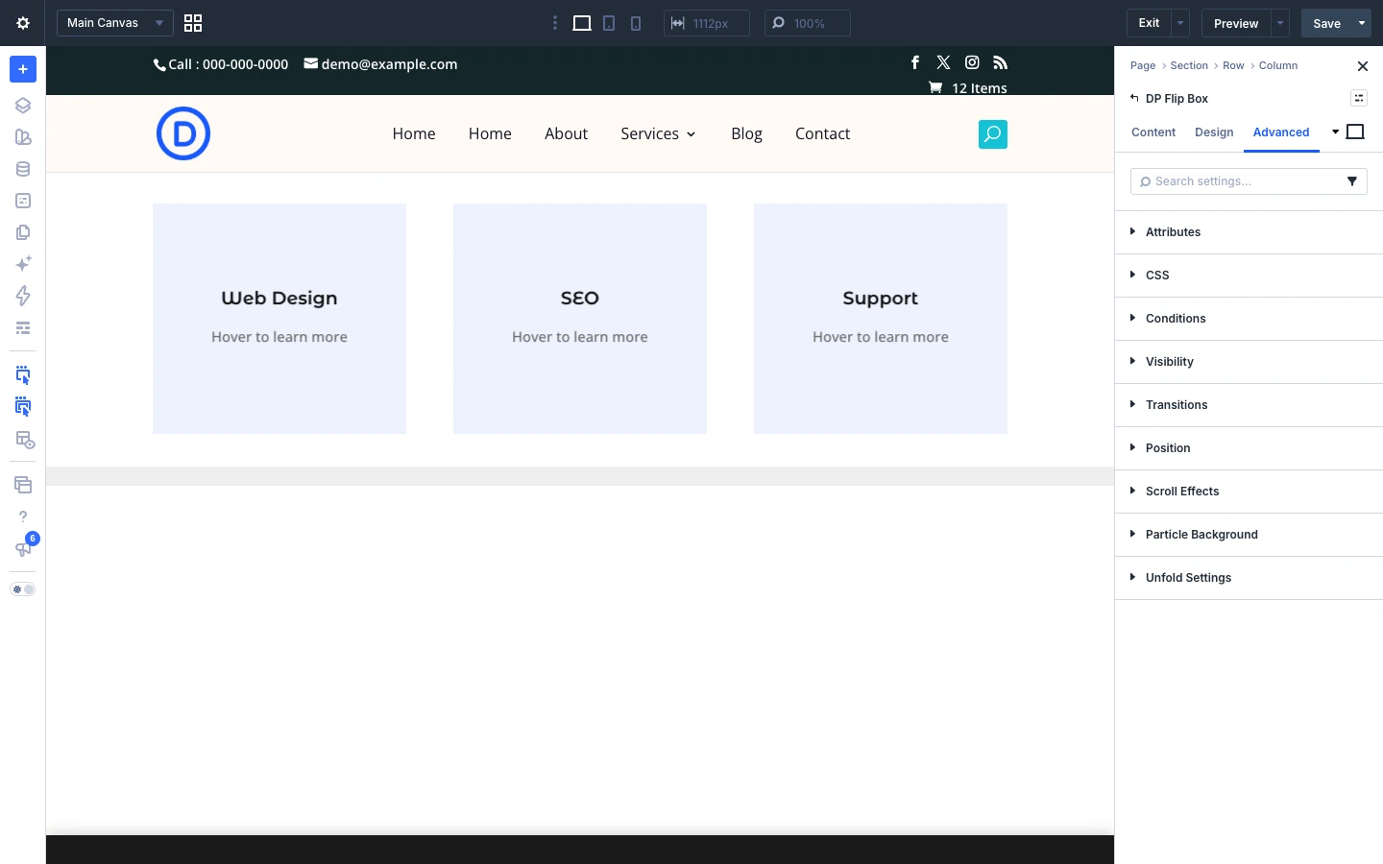Toggle the click-mode cursor icon below it
The height and width of the screenshot is (864, 1383).
(23, 407)
